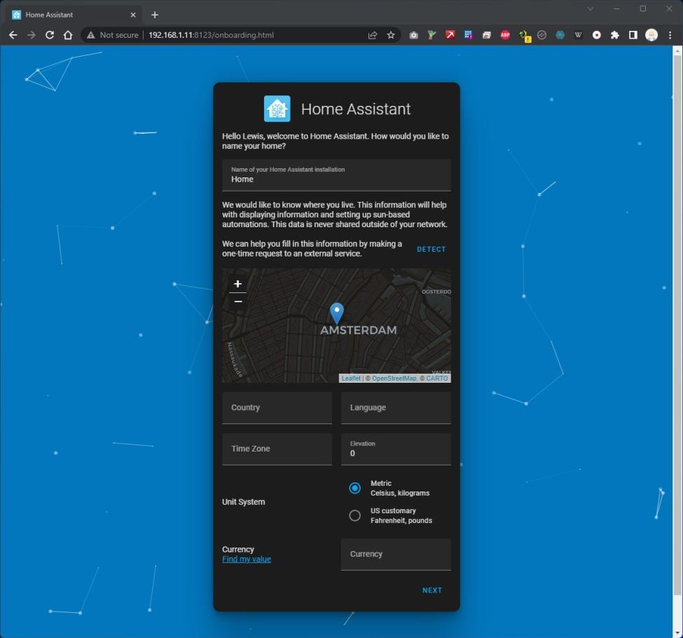Screen dimensions: 683x638
Task: Open the CARTO attribution link
Action: pos(437,378)
